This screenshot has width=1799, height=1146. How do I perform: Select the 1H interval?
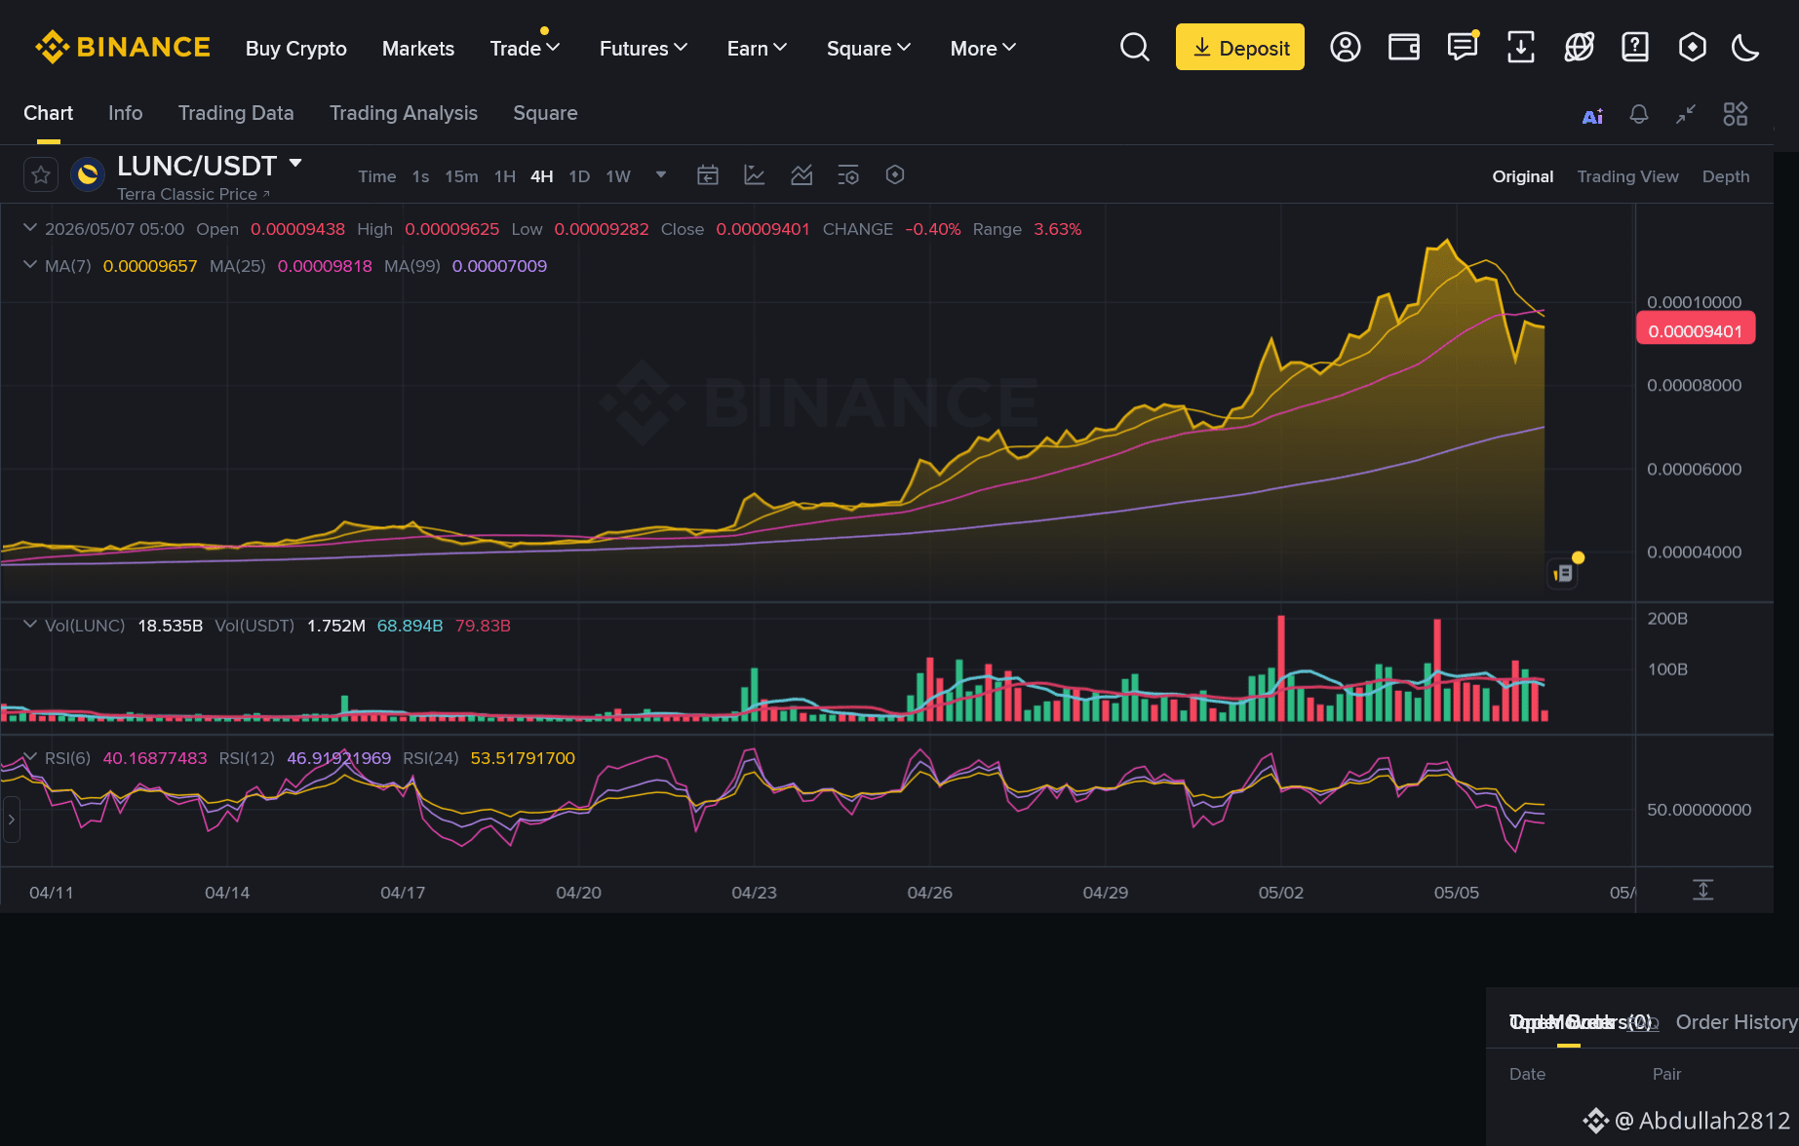[505, 176]
